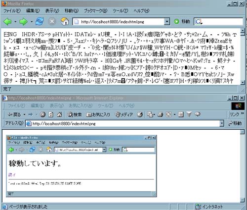Click Internet Explorer mail icon
This screenshot has height=210, width=247.
pyautogui.click(x=150, y=114)
